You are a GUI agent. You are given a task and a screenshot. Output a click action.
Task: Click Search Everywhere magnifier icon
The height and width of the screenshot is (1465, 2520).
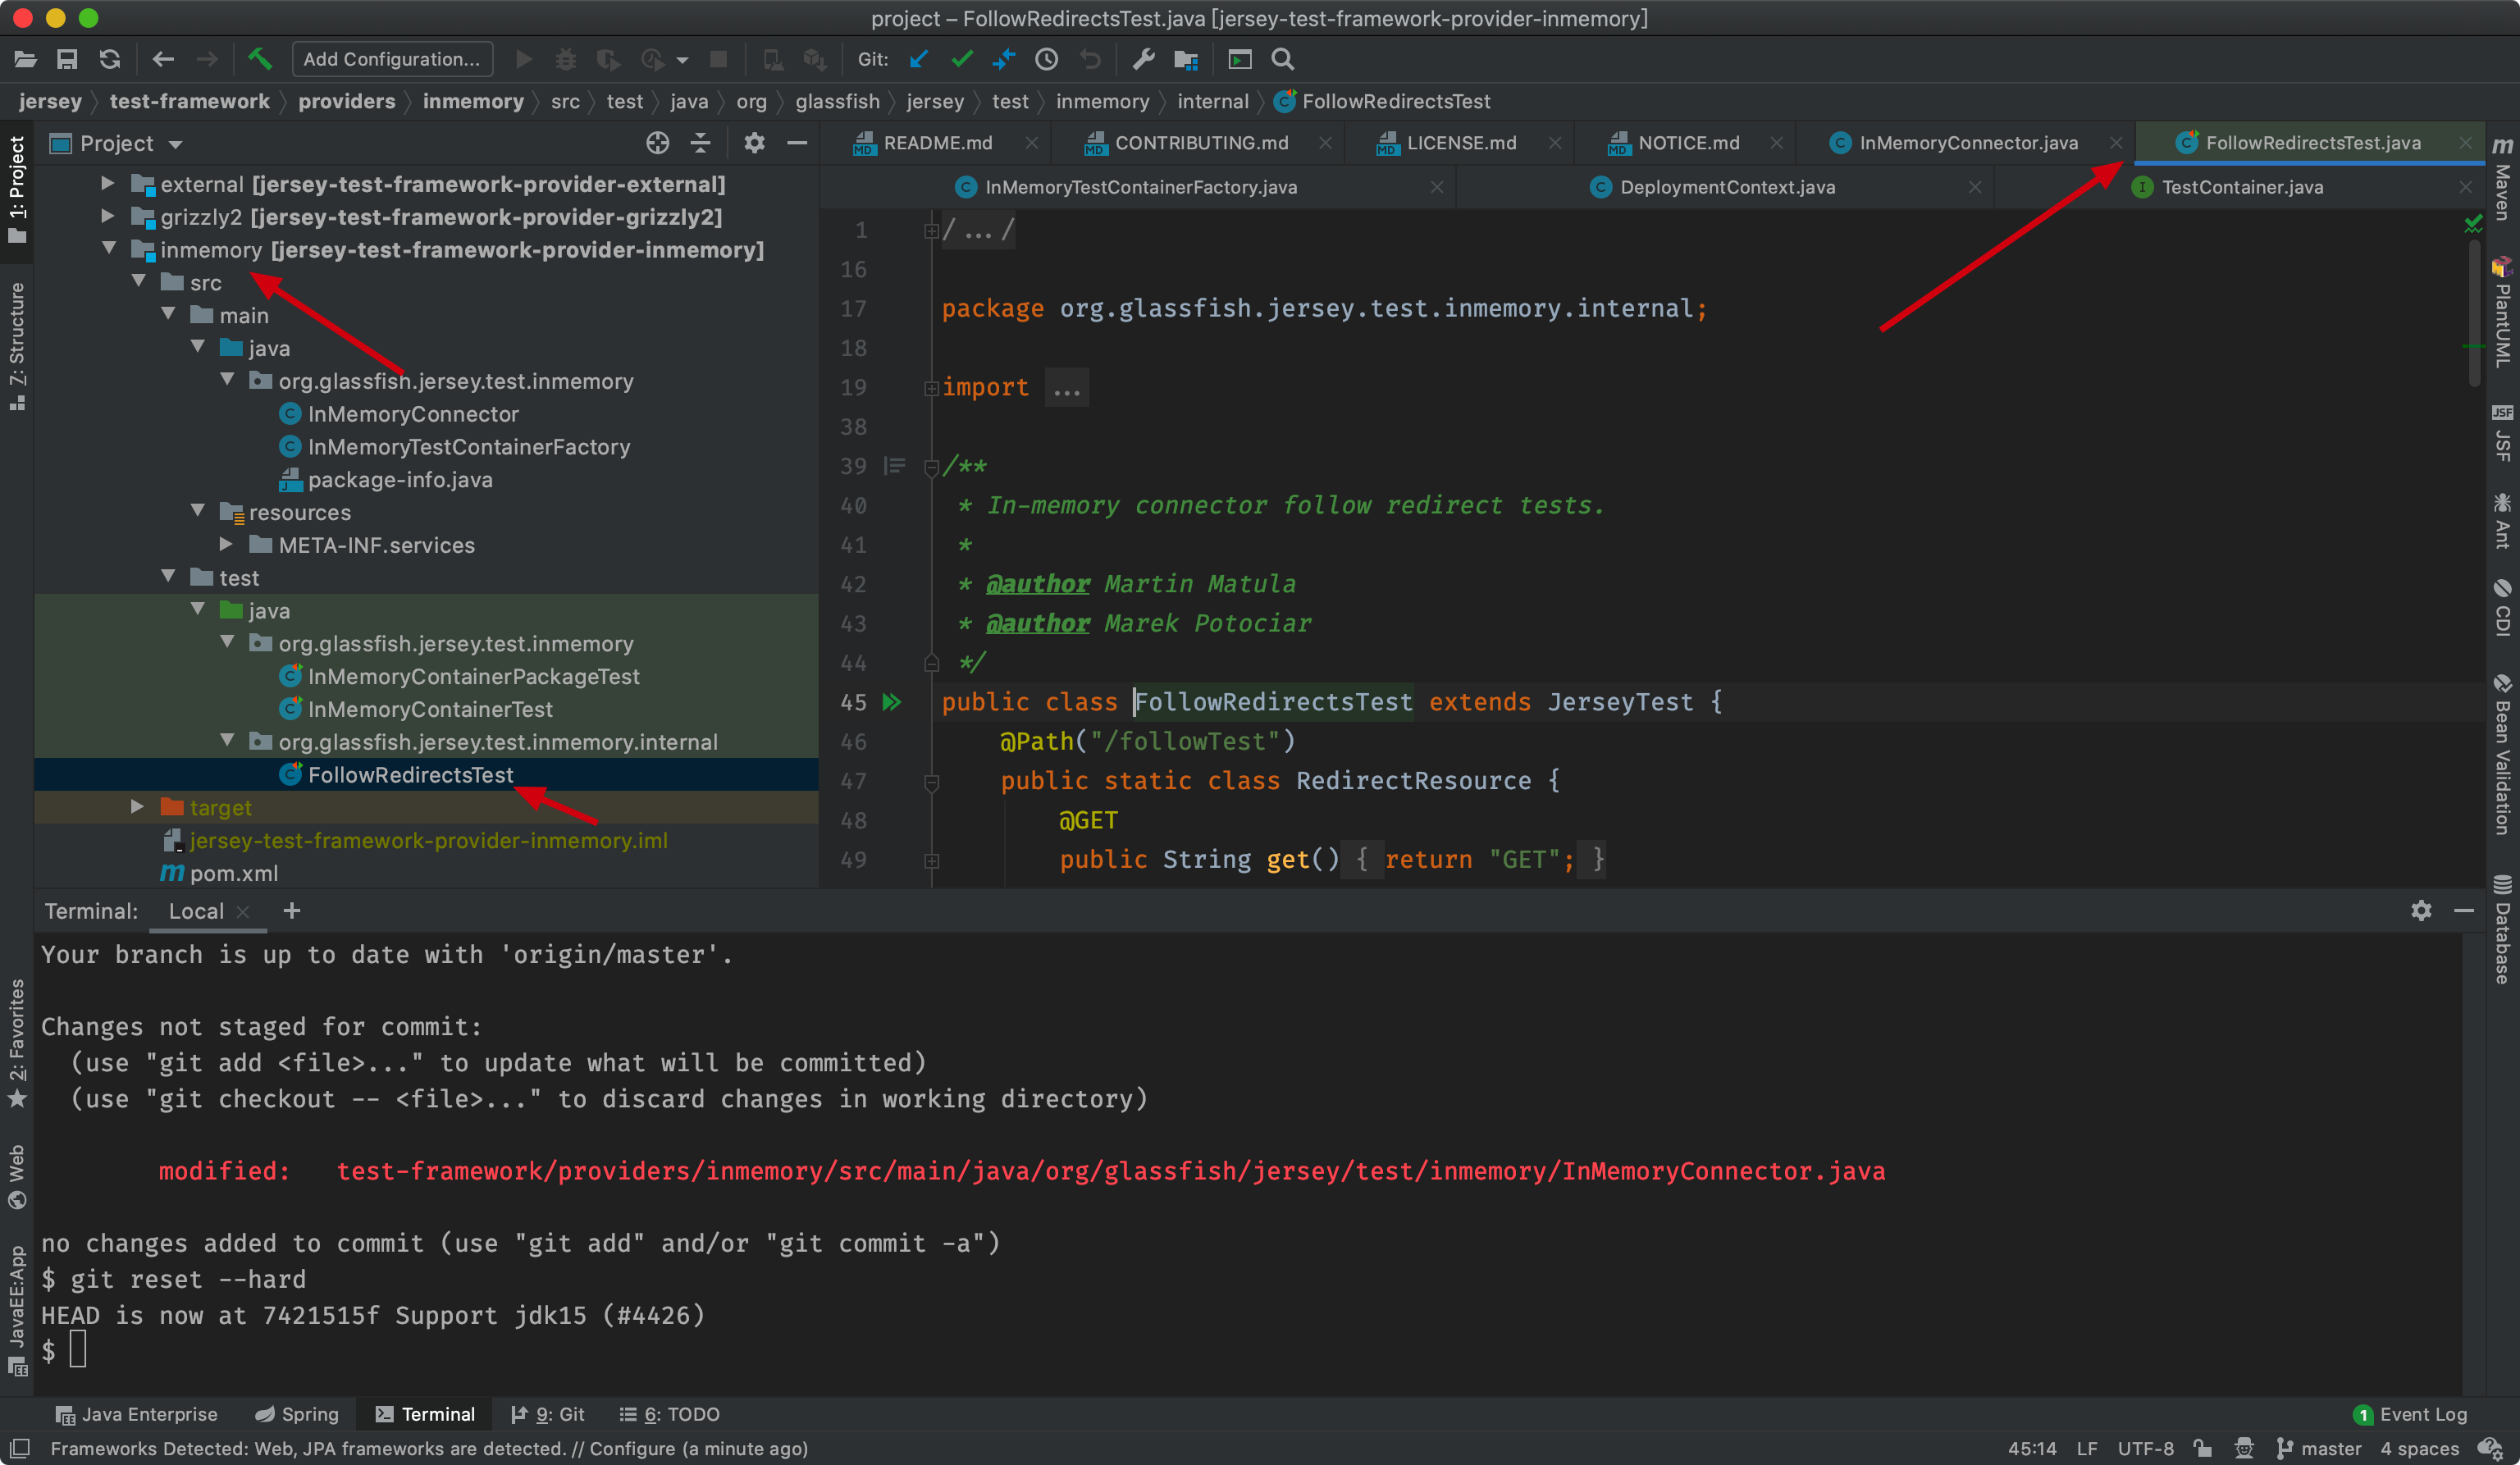1283,60
